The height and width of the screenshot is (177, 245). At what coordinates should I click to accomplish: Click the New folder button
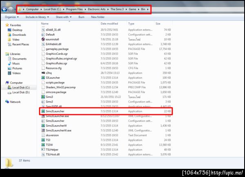point(98,17)
